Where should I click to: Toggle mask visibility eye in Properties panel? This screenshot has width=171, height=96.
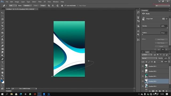(163, 49)
